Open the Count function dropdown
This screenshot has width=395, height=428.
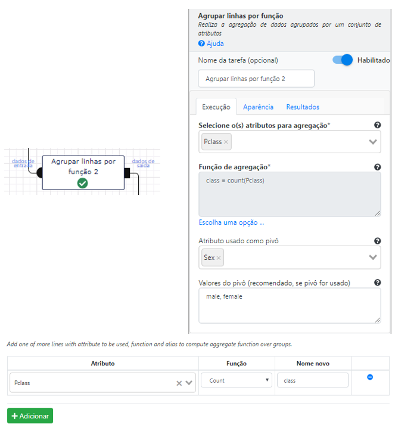pyautogui.click(x=237, y=380)
